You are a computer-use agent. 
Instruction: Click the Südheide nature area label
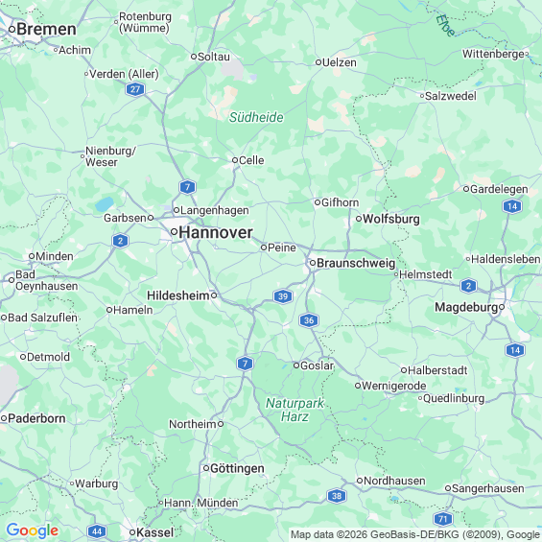coord(256,118)
